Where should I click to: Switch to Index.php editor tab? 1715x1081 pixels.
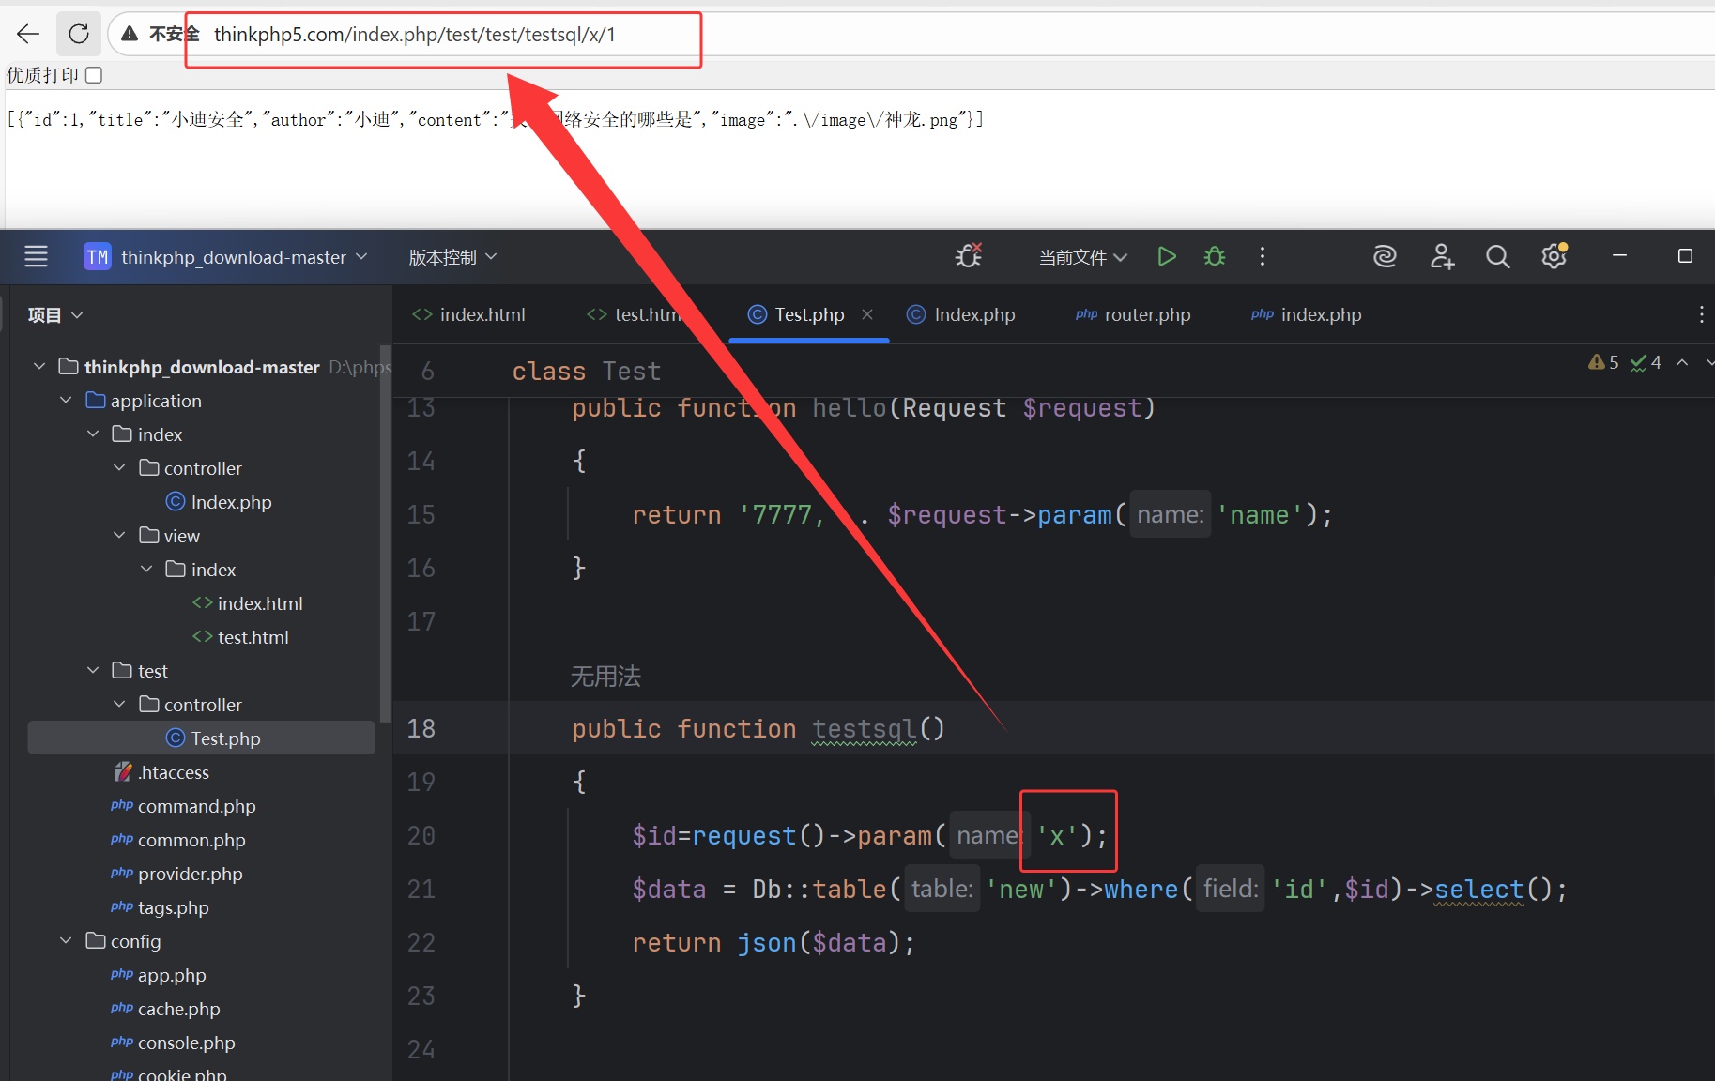[961, 314]
